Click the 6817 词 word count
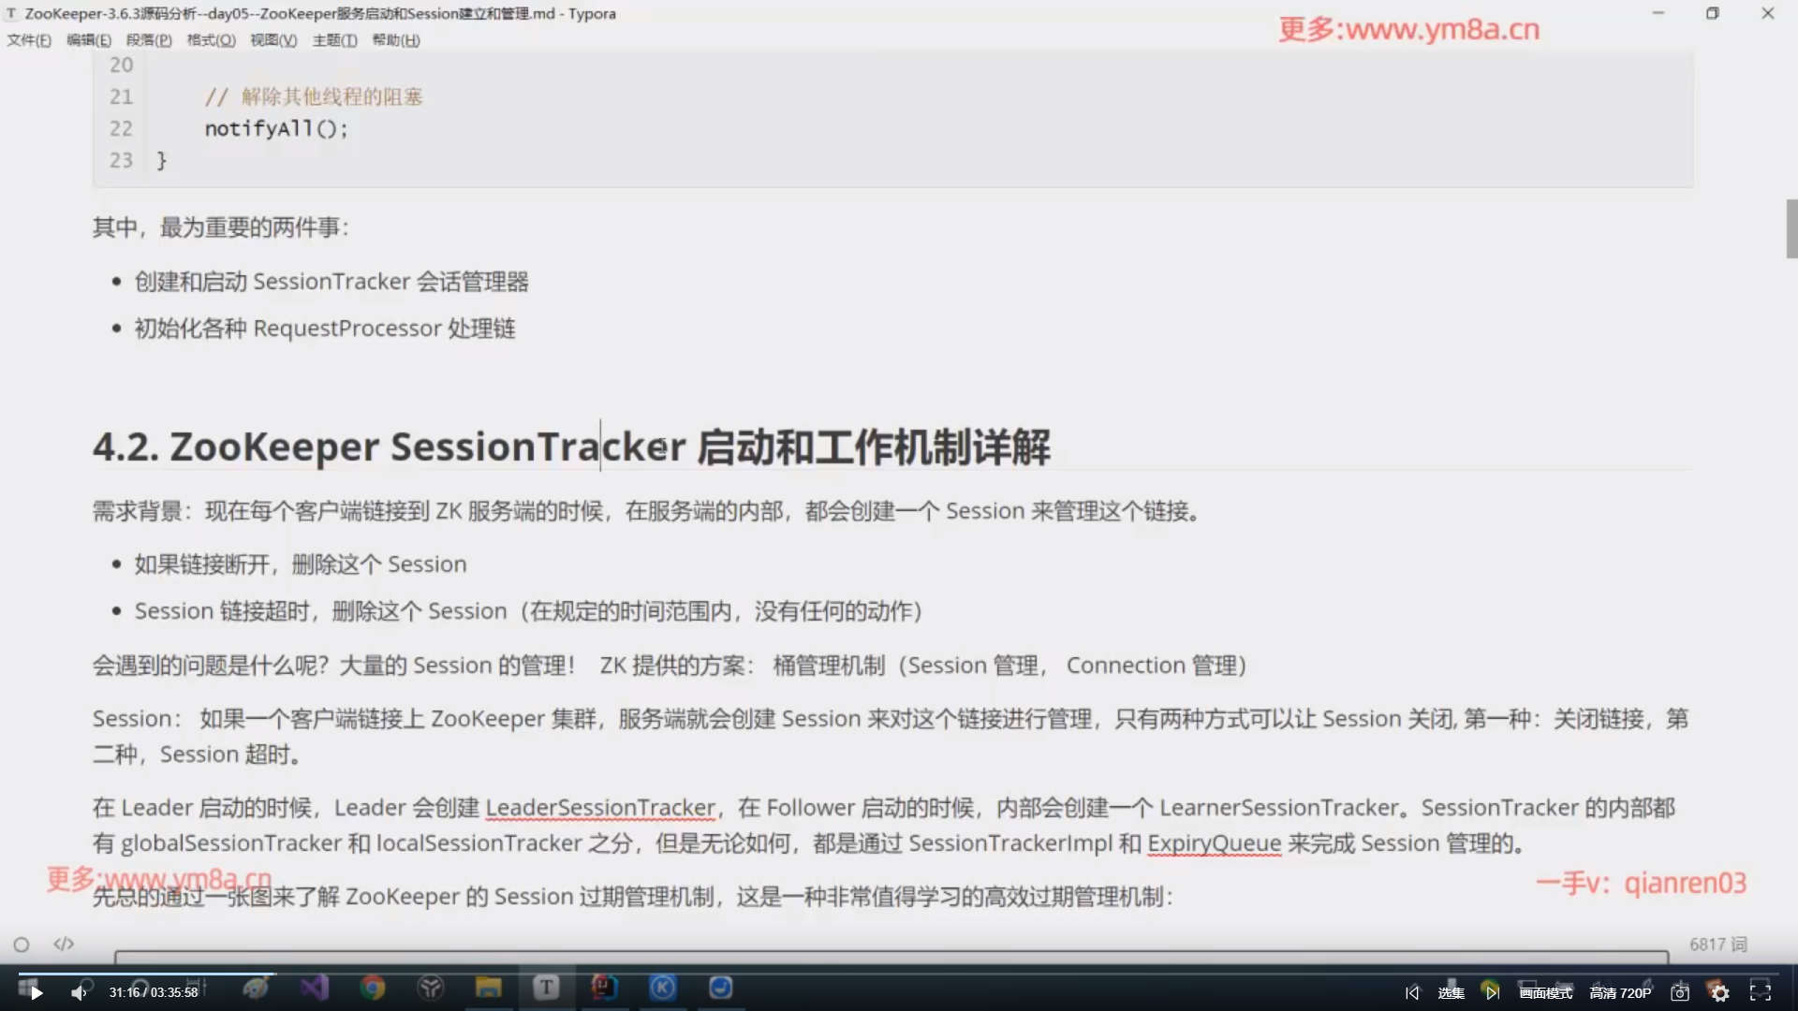The image size is (1798, 1011). 1717,944
